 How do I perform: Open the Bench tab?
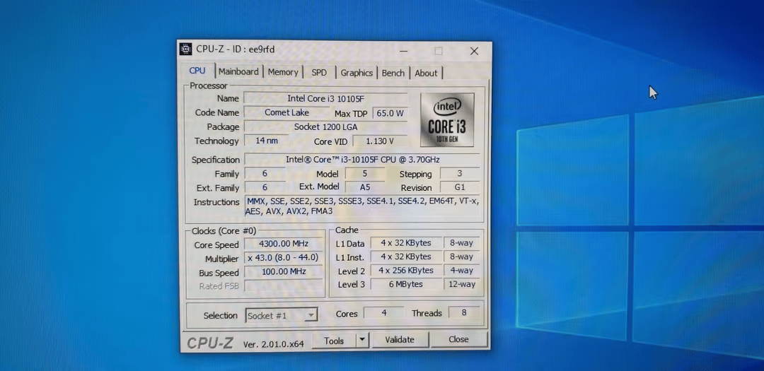click(393, 73)
